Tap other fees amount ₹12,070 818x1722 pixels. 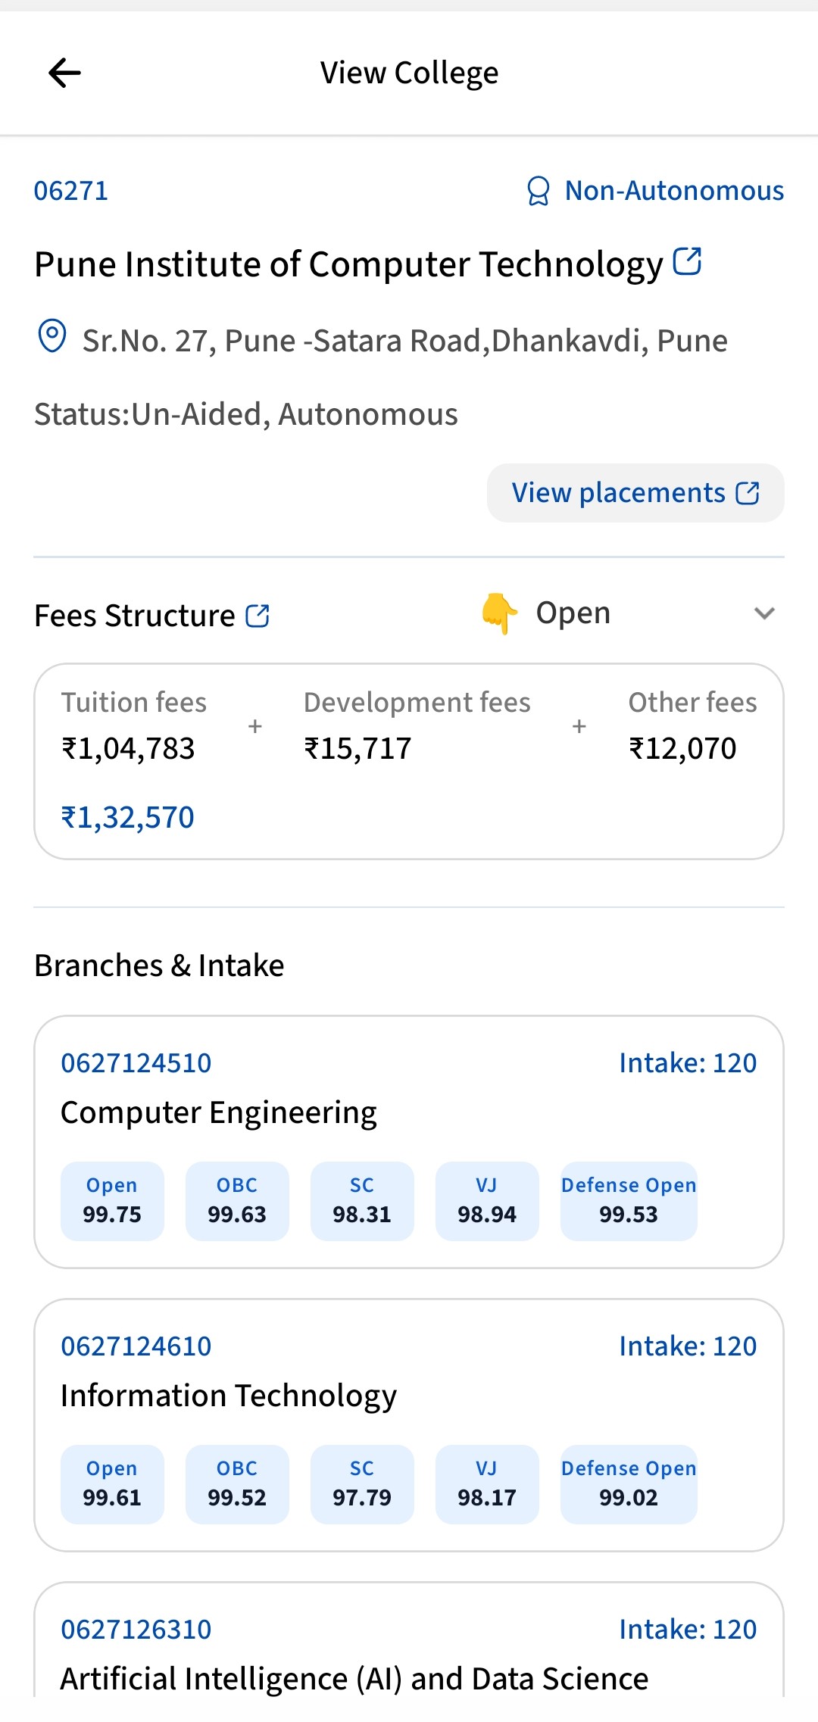click(682, 748)
